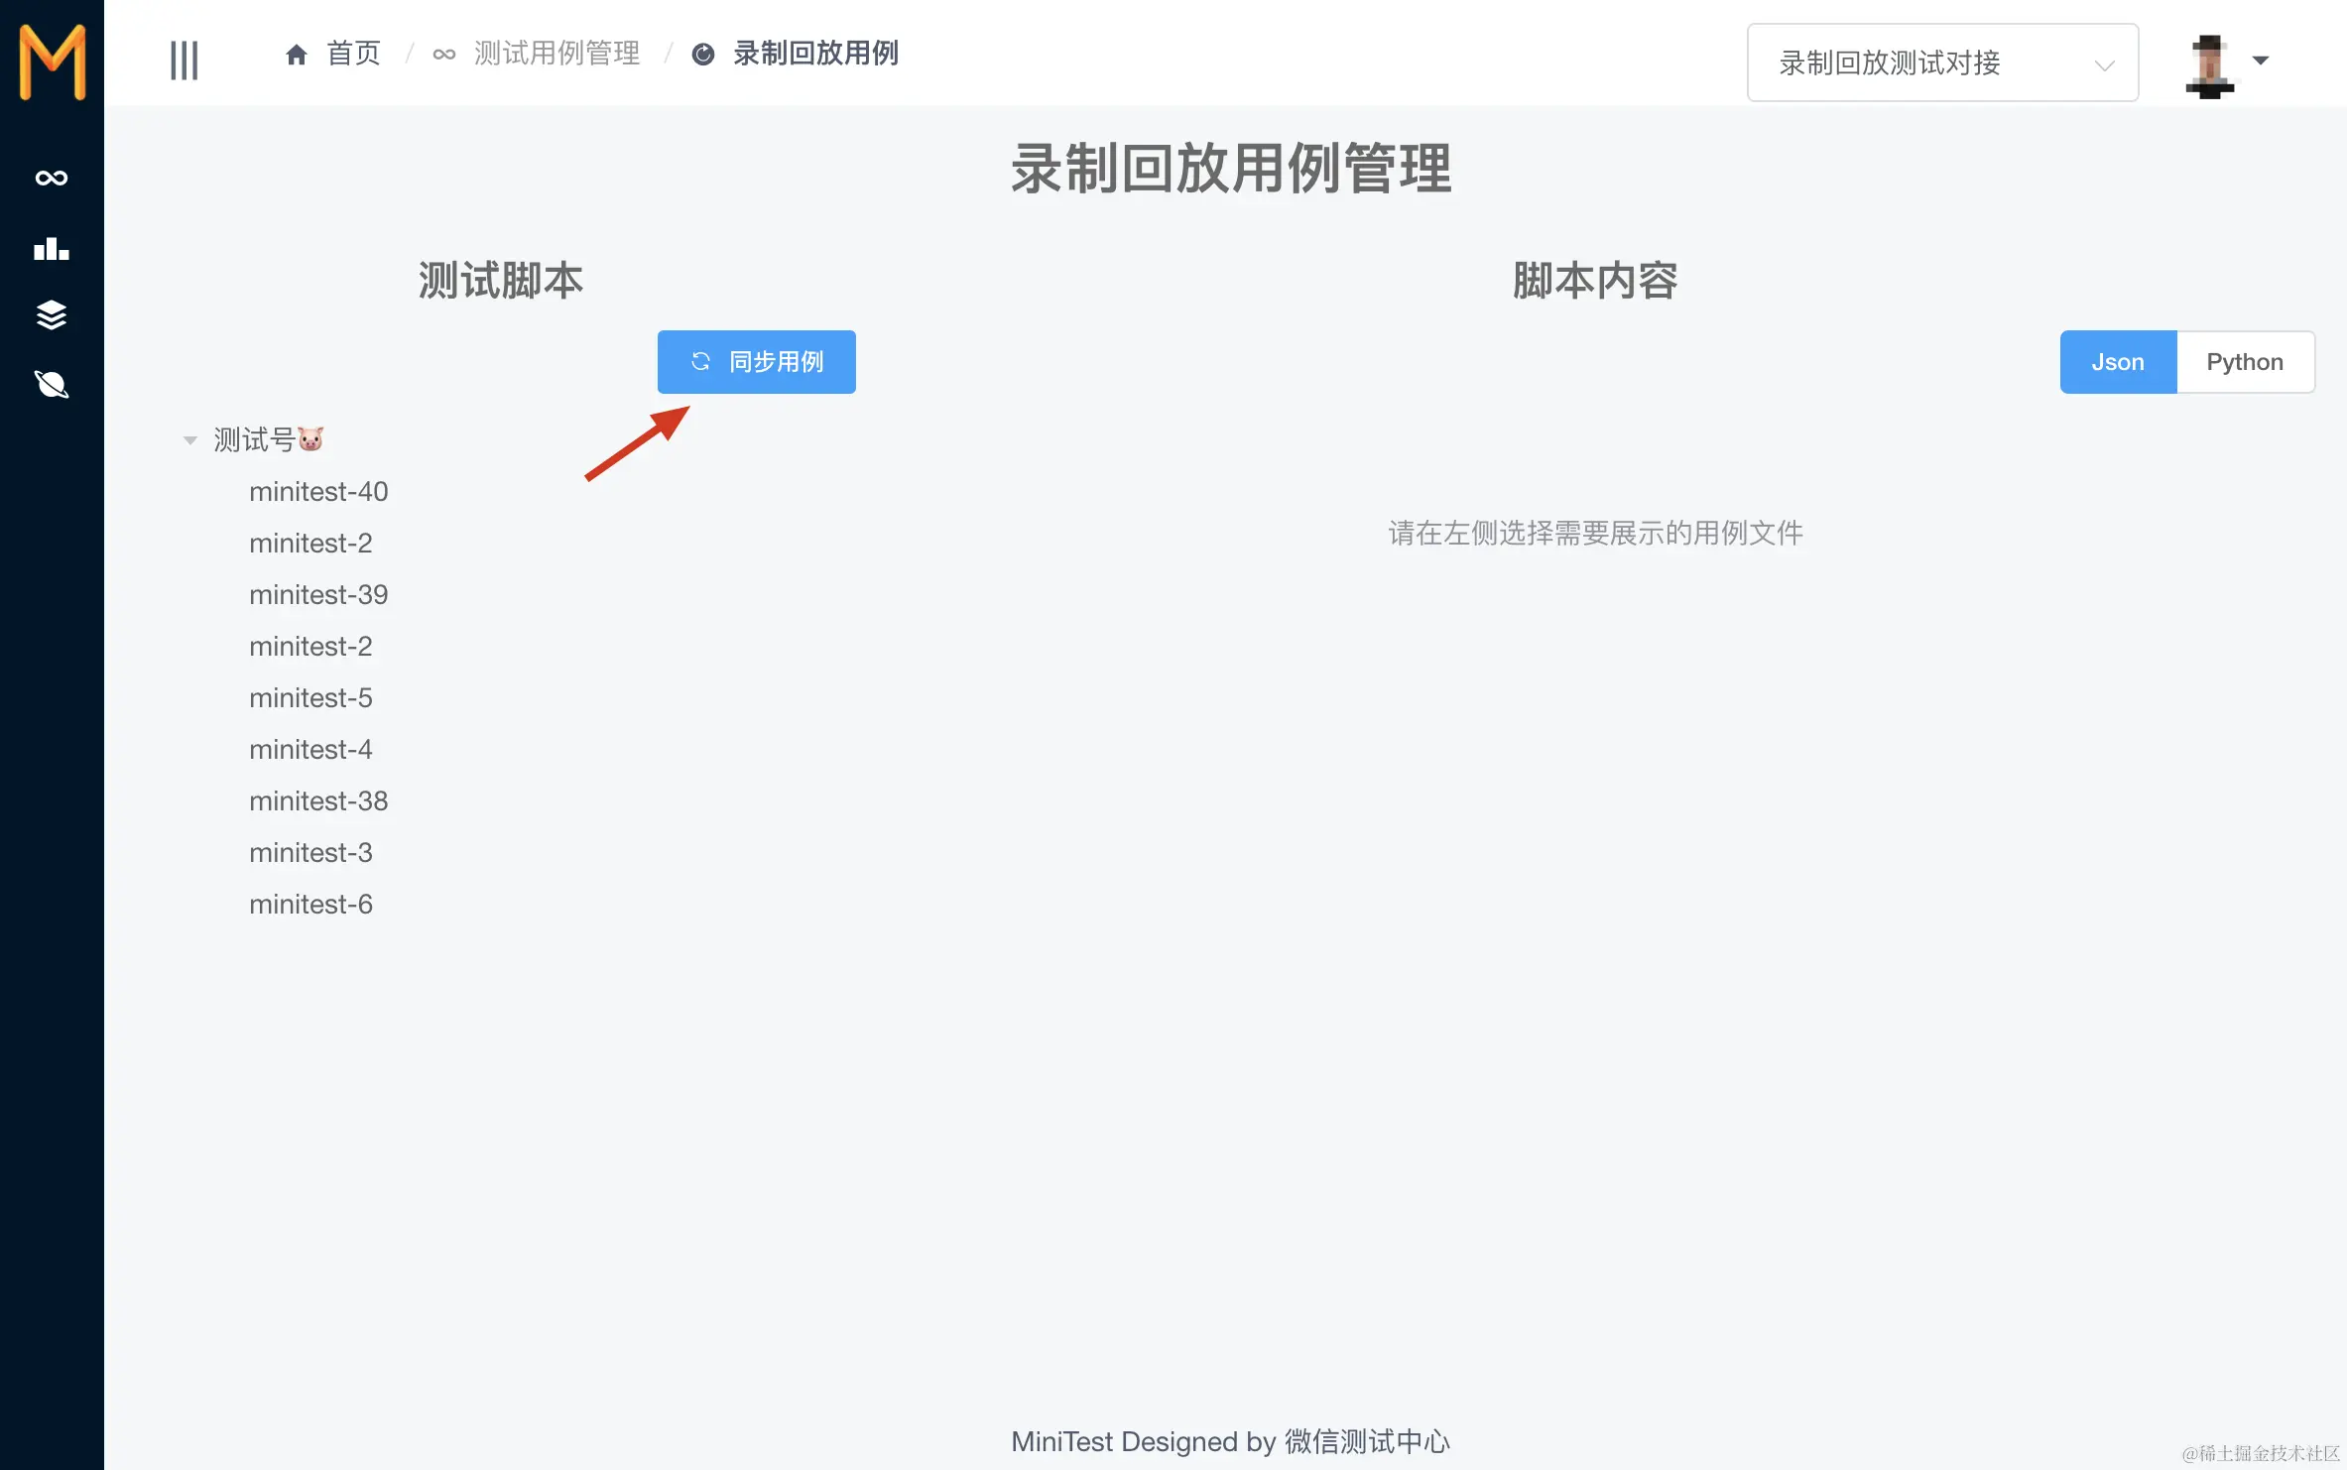Click the home icon in breadcrumb
This screenshot has height=1470, width=2347.
pyautogui.click(x=296, y=55)
